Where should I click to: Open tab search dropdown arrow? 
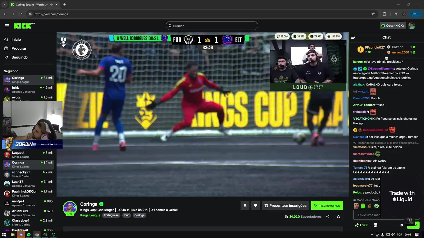pos(4,5)
